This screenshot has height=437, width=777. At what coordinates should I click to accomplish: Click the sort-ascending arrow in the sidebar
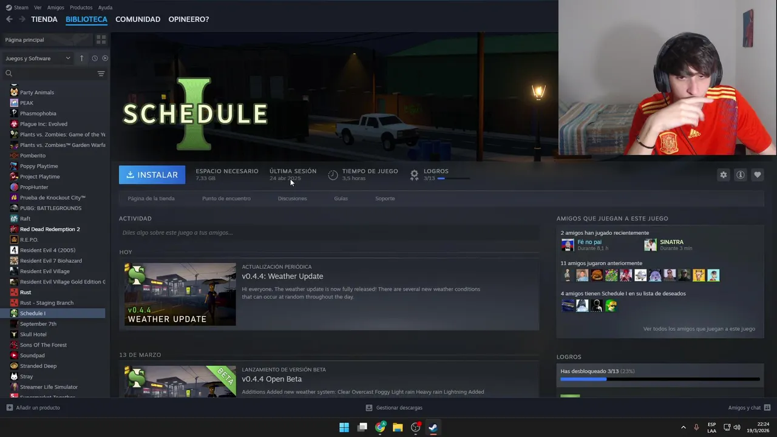click(x=82, y=58)
